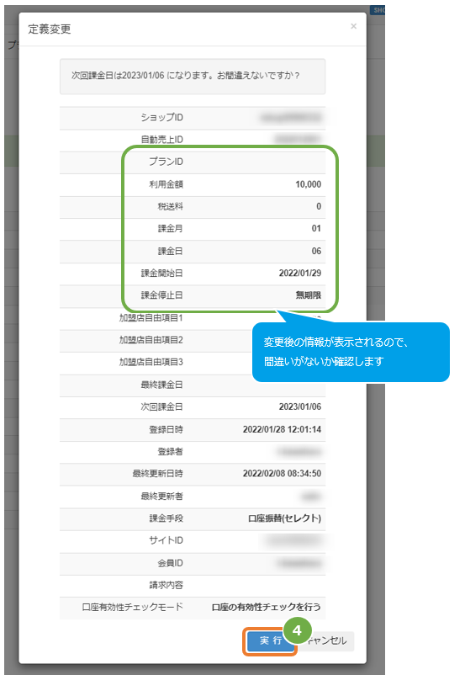Select the 利用金額 label
The height and width of the screenshot is (680, 465).
point(166,184)
